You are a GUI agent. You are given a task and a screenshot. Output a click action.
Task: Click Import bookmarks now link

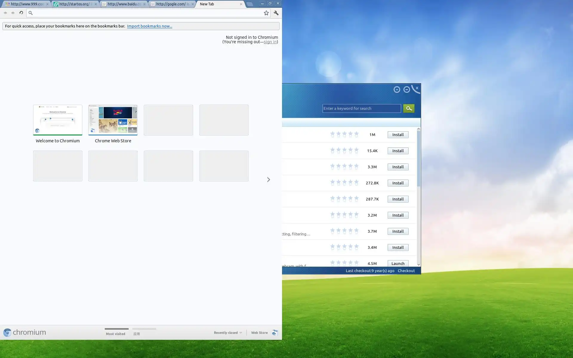[x=149, y=26]
